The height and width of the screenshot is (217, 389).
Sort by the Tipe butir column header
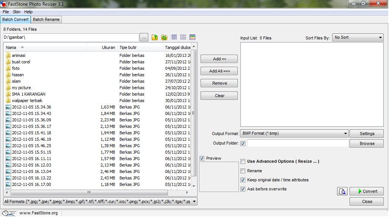(140, 47)
